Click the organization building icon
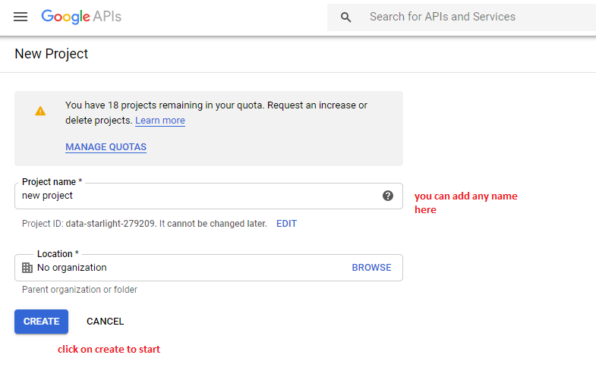 tap(27, 268)
